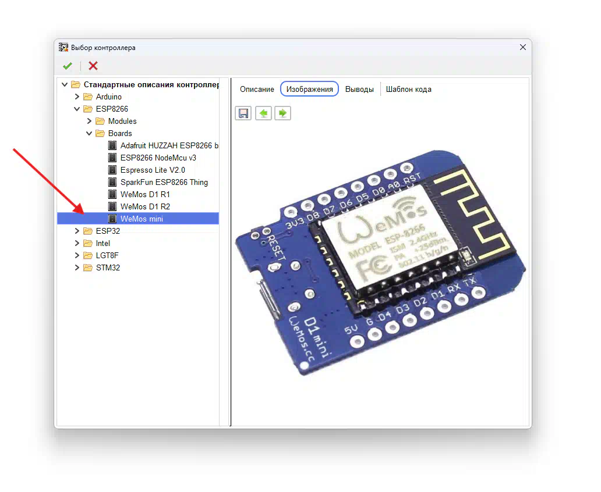Image resolution: width=601 pixels, height=492 pixels.
Task: Select Adafruit HUZZAH ESP8266 board
Action: pyautogui.click(x=169, y=145)
